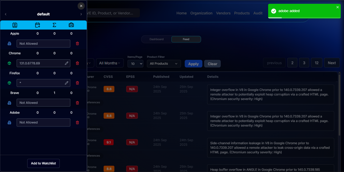This screenshot has width=344, height=172.
Task: Go to previous watchlist with left chevron
Action: [x=6, y=14]
